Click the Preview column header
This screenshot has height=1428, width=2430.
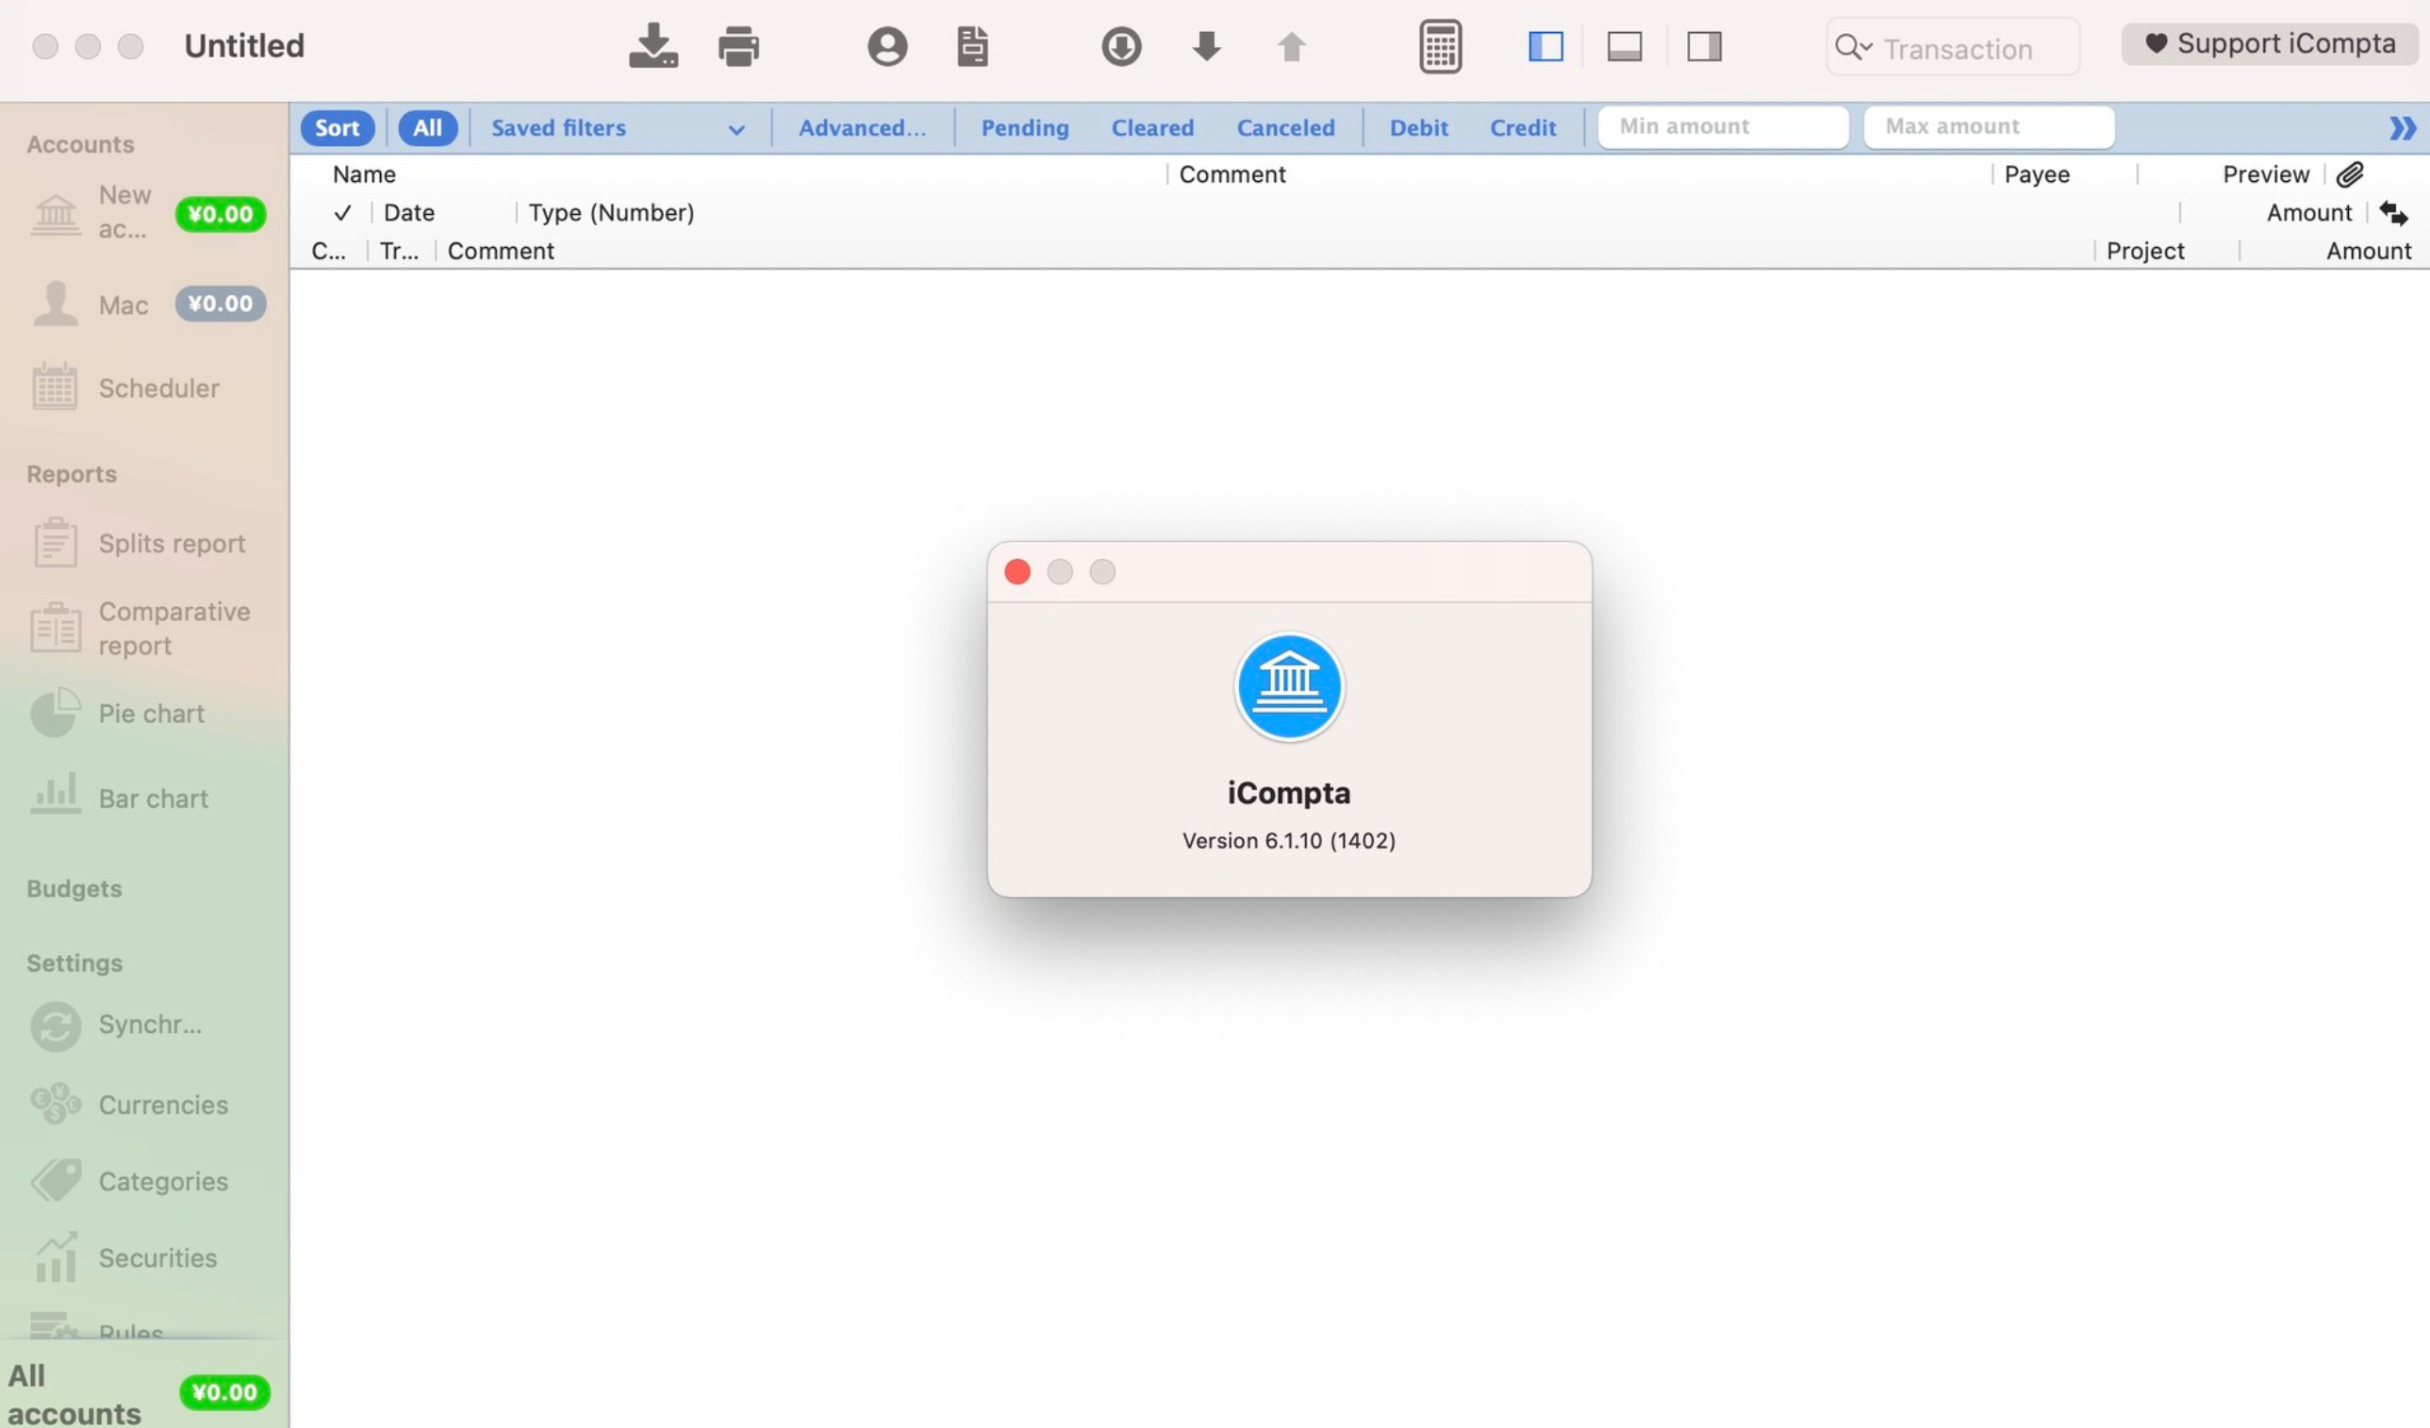2265,174
